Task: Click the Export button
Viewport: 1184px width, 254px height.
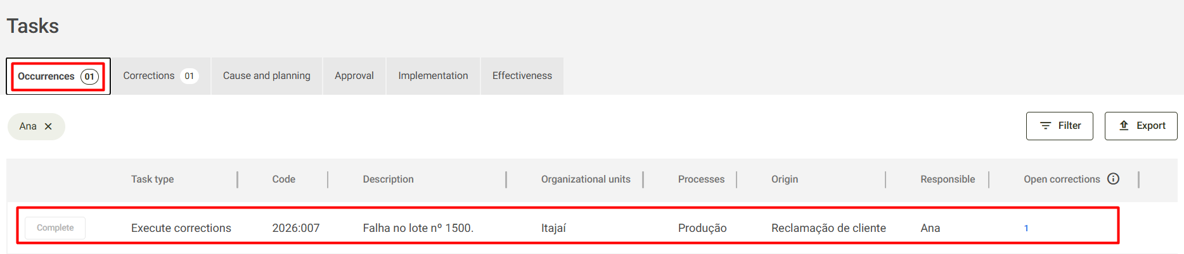Action: pos(1141,126)
